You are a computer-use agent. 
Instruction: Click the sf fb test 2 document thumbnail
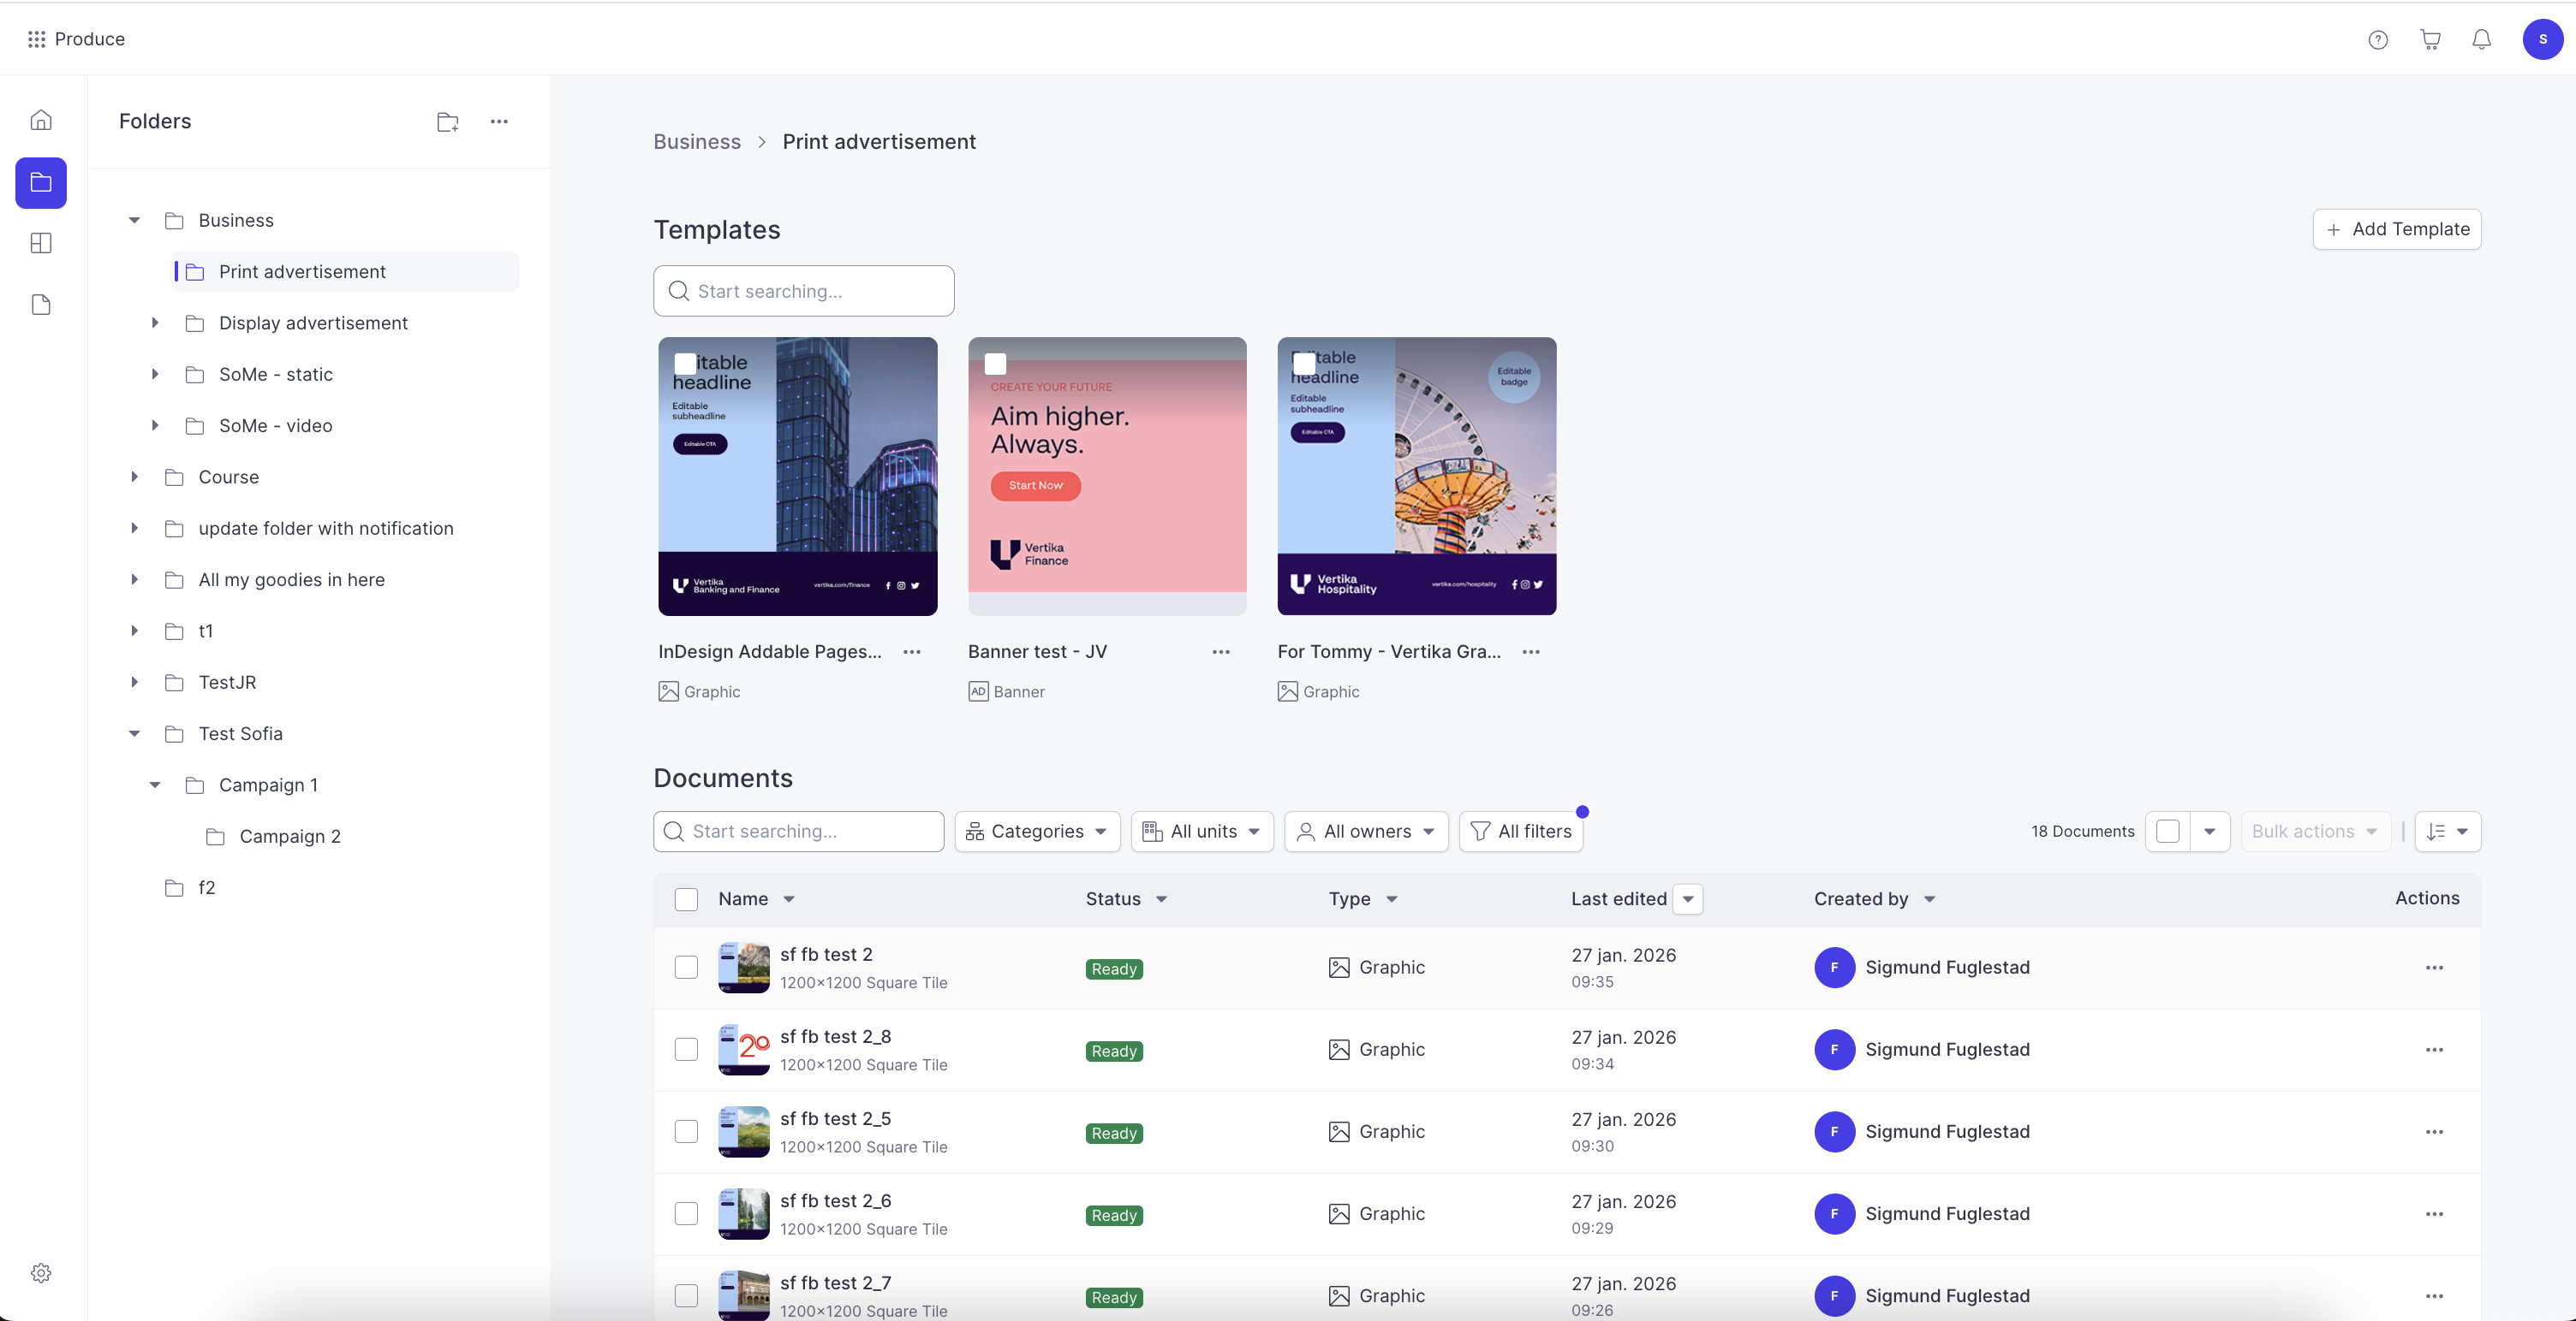click(x=744, y=968)
